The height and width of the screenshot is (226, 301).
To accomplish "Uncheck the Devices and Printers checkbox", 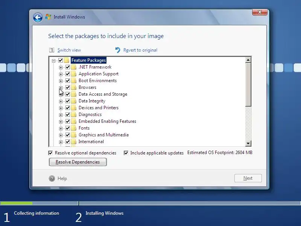I will (x=68, y=108).
